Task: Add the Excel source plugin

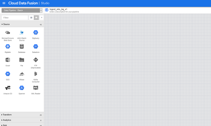Action: click(8, 62)
